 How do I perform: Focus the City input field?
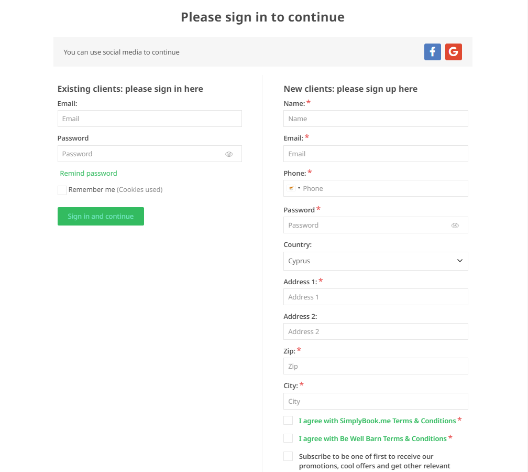[x=376, y=401]
